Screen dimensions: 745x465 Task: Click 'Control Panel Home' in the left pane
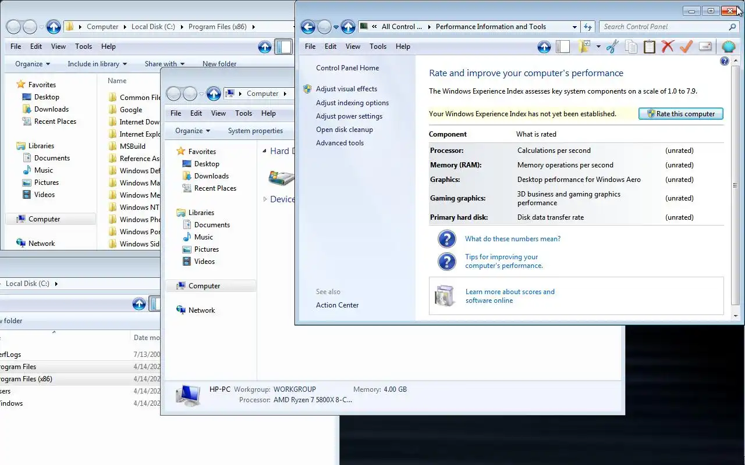point(347,68)
